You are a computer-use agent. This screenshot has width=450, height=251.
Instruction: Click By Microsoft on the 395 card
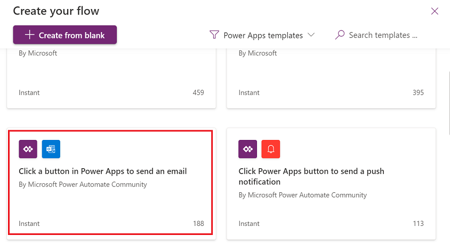point(258,53)
